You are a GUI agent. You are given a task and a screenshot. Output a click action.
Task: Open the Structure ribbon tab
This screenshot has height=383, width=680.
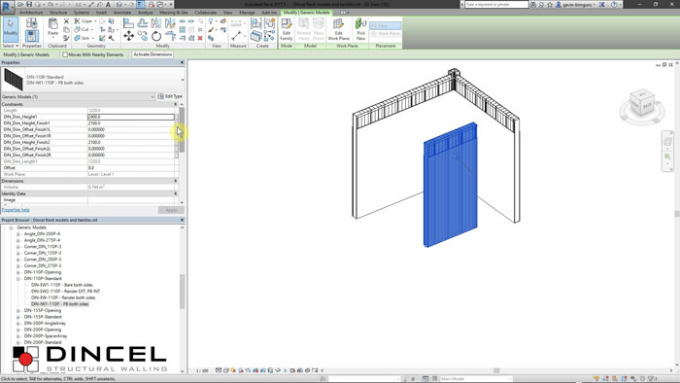click(57, 13)
